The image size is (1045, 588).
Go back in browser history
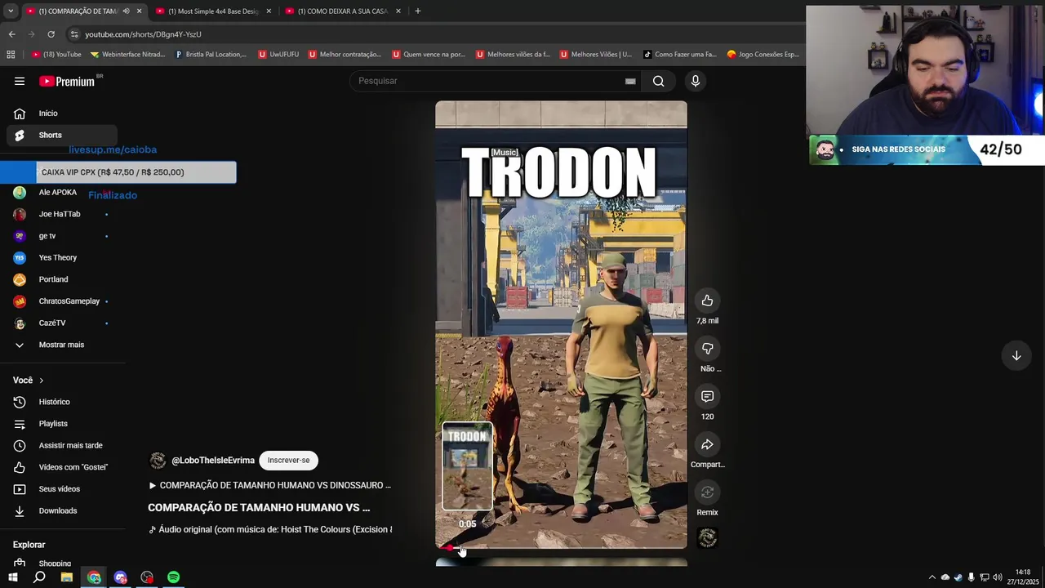tap(11, 34)
